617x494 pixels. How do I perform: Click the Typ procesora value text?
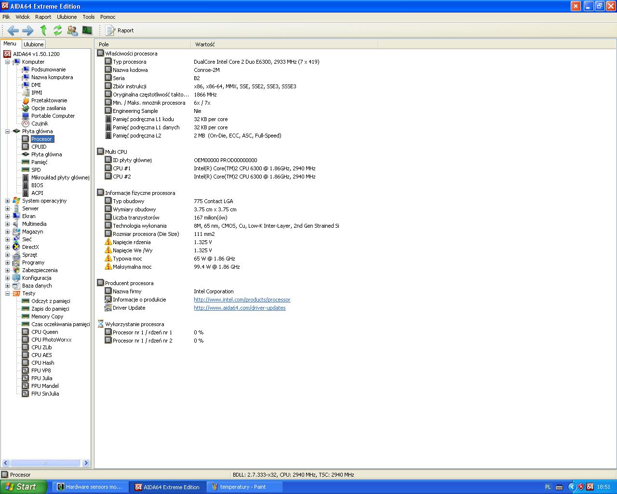pos(256,62)
